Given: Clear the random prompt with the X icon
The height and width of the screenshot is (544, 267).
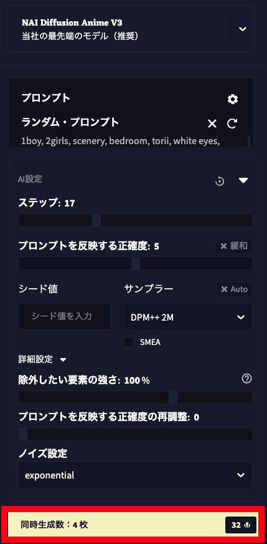Looking at the screenshot, I should 212,123.
